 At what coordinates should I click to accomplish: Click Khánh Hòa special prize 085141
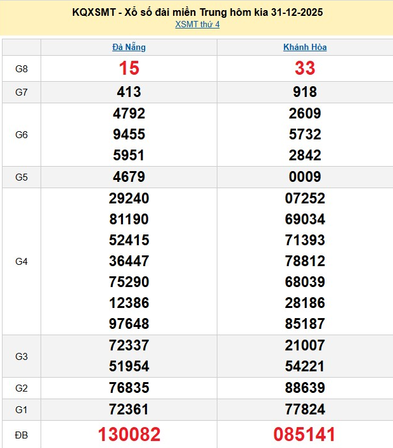[305, 434]
